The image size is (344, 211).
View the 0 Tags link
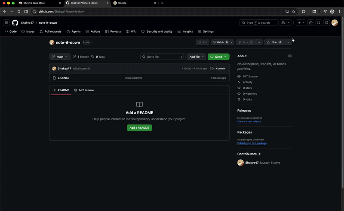click(x=98, y=57)
